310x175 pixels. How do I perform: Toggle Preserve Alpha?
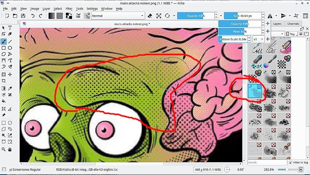click(159, 16)
